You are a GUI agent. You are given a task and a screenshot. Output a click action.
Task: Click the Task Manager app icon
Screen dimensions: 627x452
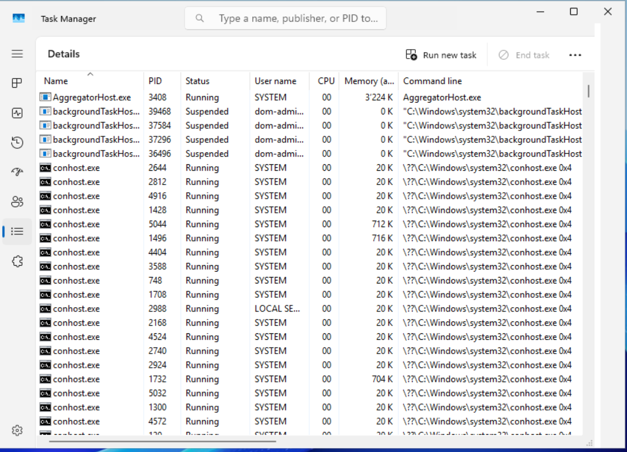[x=19, y=18]
